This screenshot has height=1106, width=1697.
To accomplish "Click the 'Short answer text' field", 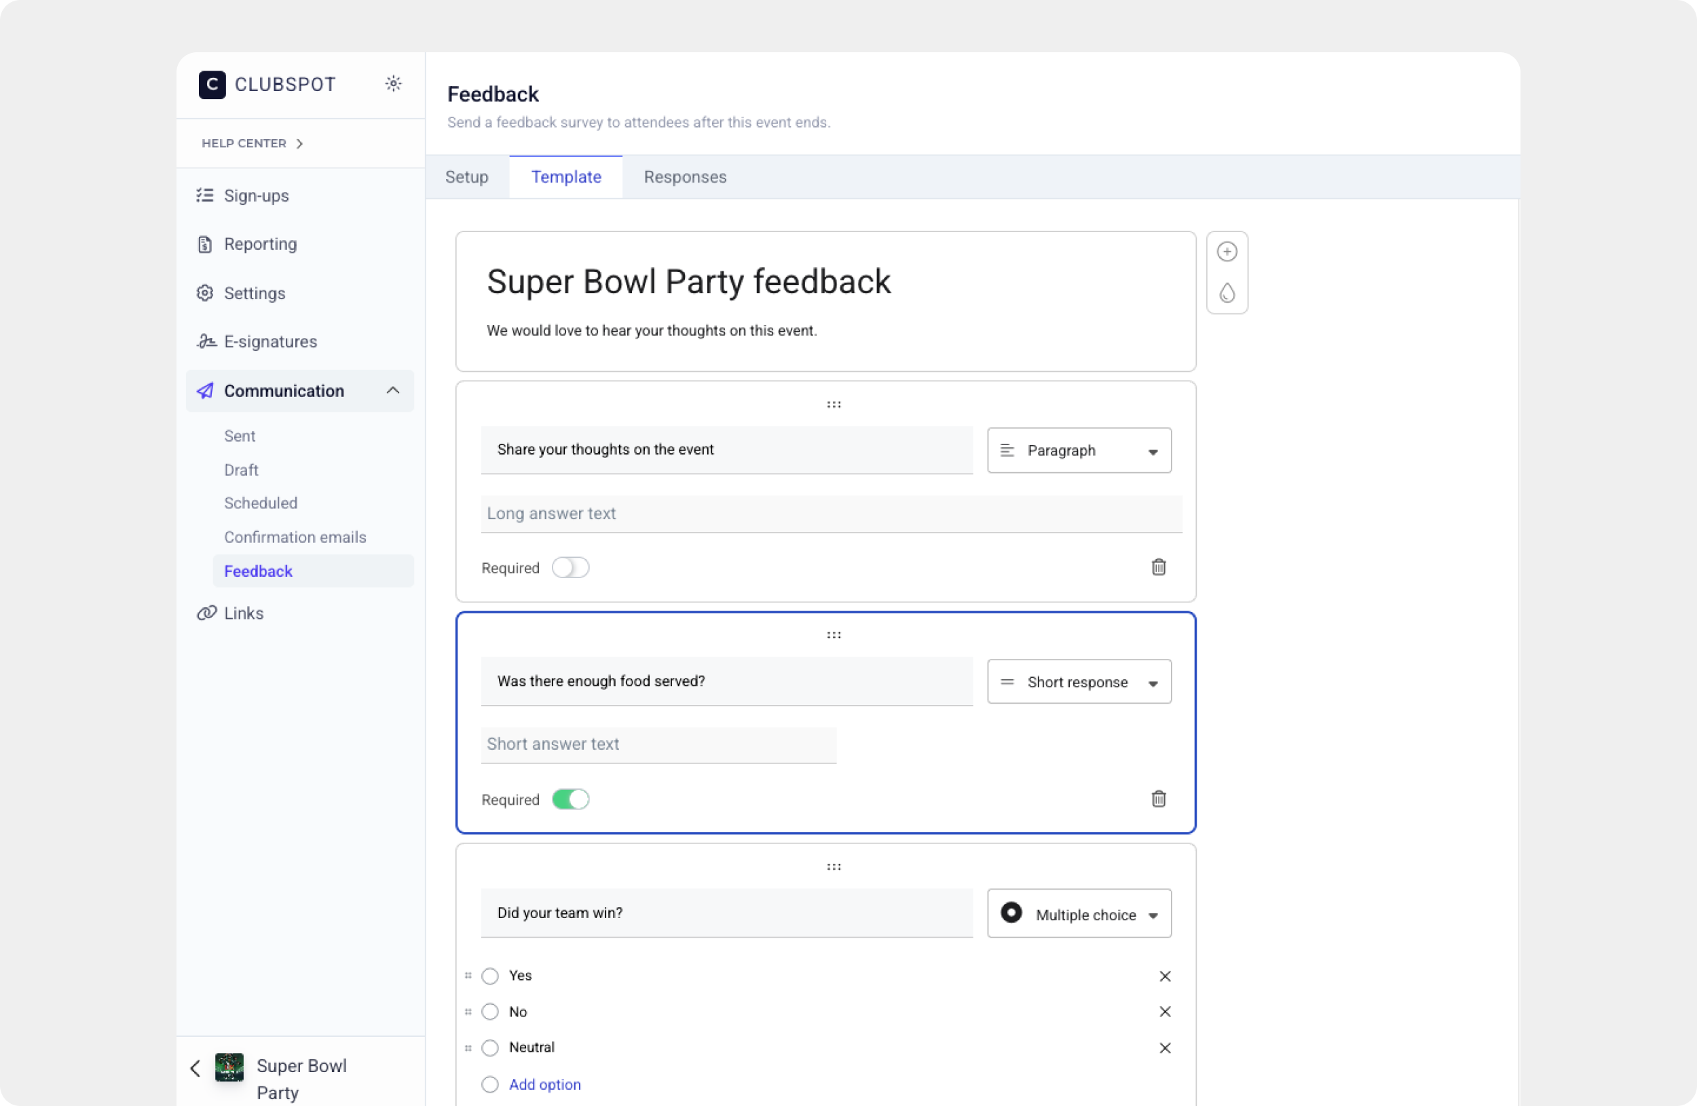I will click(658, 745).
